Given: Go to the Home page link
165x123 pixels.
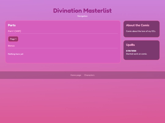Looking at the screenshot, I should click(76, 75).
